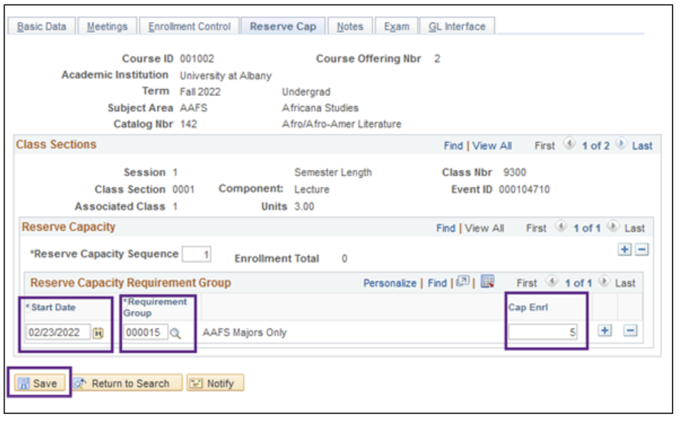Add a Reserve Capacity Sequence row
Screen dimensions: 679x423
624,250
